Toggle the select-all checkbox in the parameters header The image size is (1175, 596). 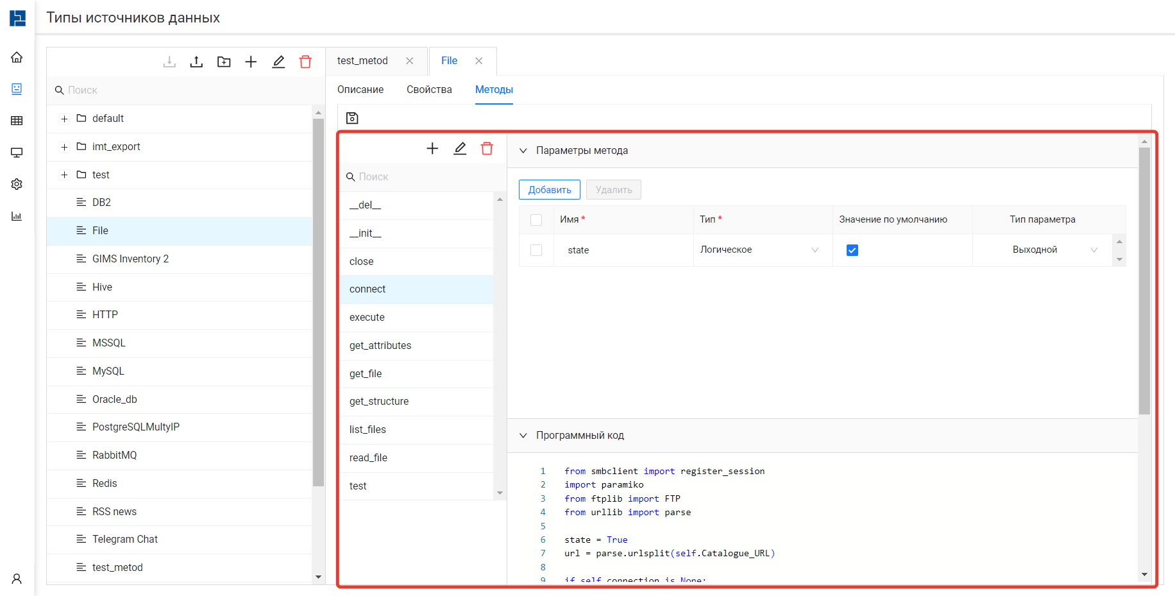tap(536, 219)
